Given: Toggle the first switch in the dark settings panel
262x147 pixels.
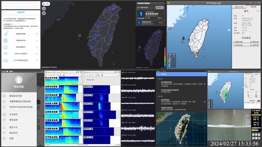Looking at the screenshot, I should pyautogui.click(x=205, y=84).
